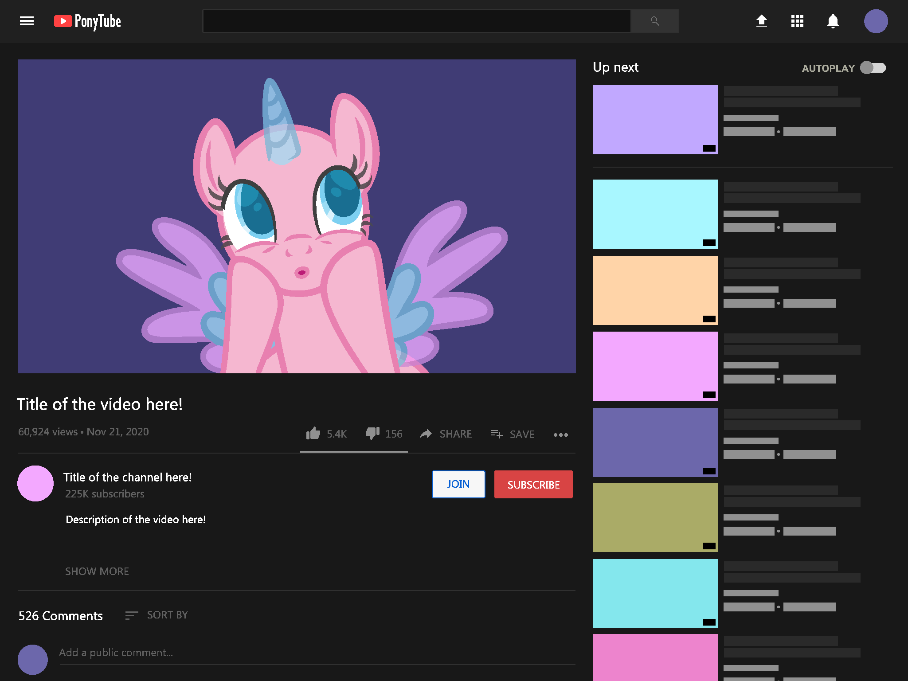Click the '225K subscribers' text
Image resolution: width=908 pixels, height=681 pixels.
click(x=105, y=494)
